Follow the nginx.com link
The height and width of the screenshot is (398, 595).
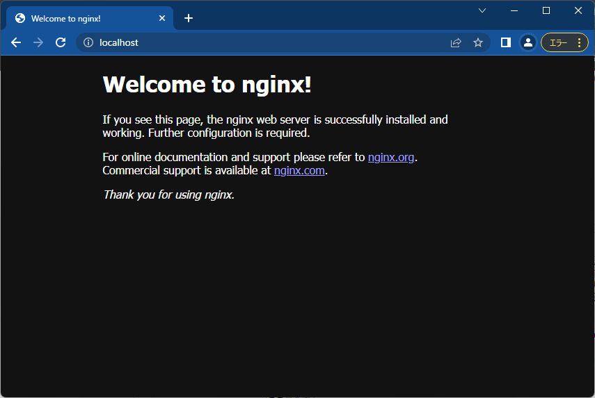tap(299, 170)
